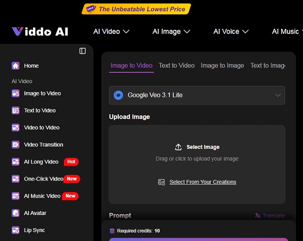
Task: Click the Translate prompt button
Action: click(x=270, y=215)
